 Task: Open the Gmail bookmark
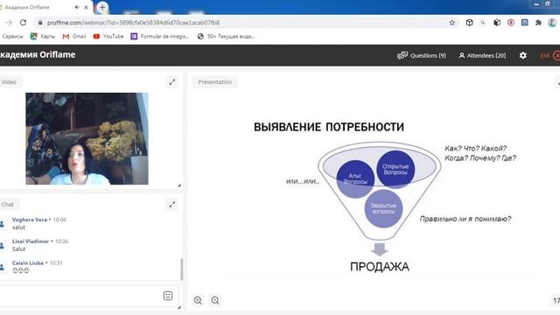click(74, 37)
